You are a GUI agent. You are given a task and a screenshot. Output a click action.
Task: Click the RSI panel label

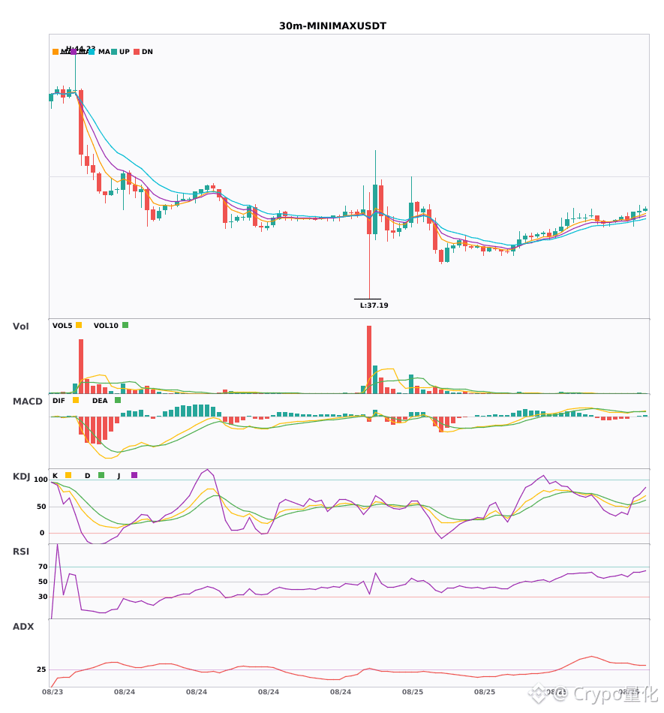[x=21, y=551]
